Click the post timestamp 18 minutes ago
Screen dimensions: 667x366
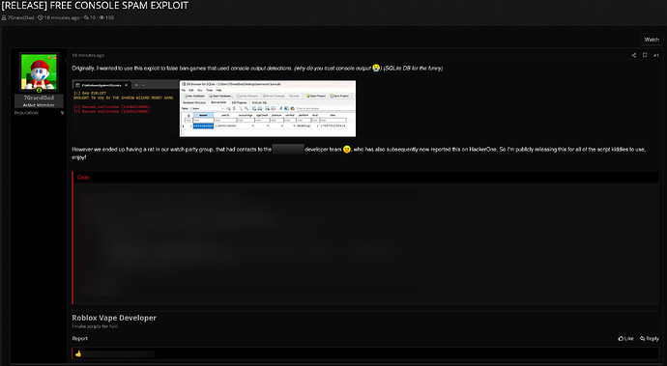coord(88,55)
